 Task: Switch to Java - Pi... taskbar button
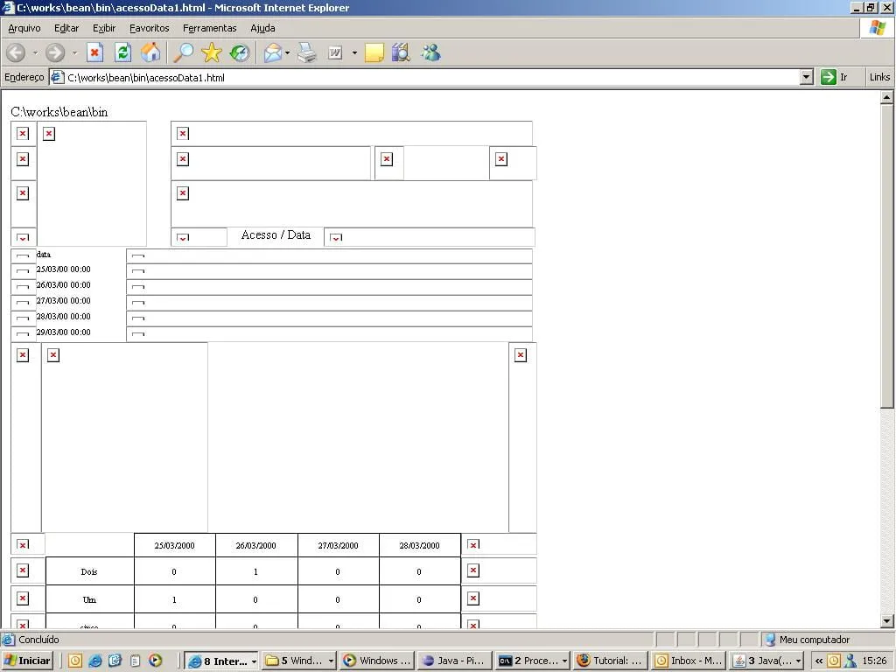[455, 661]
